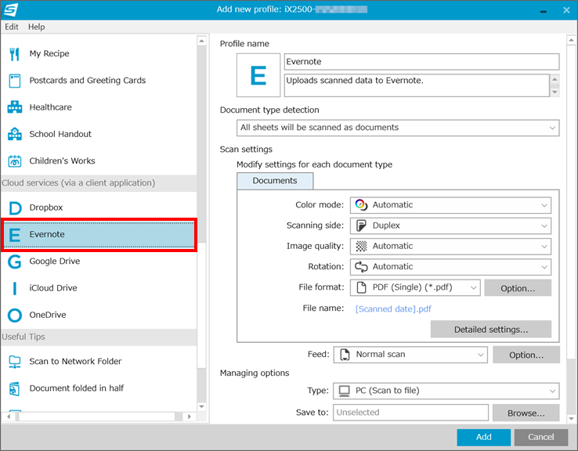Switch to the Documents tab
The height and width of the screenshot is (451, 578).
click(x=275, y=181)
